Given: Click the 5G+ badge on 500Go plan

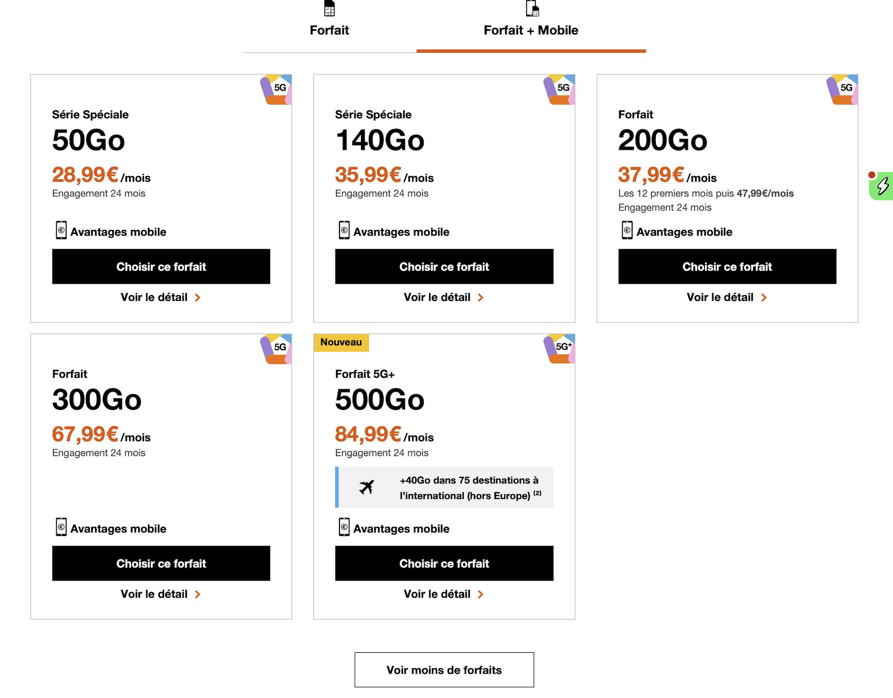Looking at the screenshot, I should click(x=560, y=348).
